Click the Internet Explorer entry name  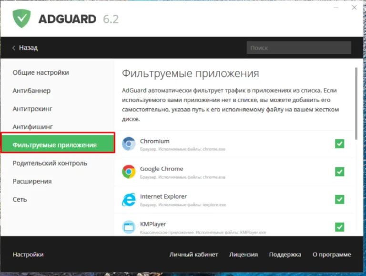(x=163, y=196)
